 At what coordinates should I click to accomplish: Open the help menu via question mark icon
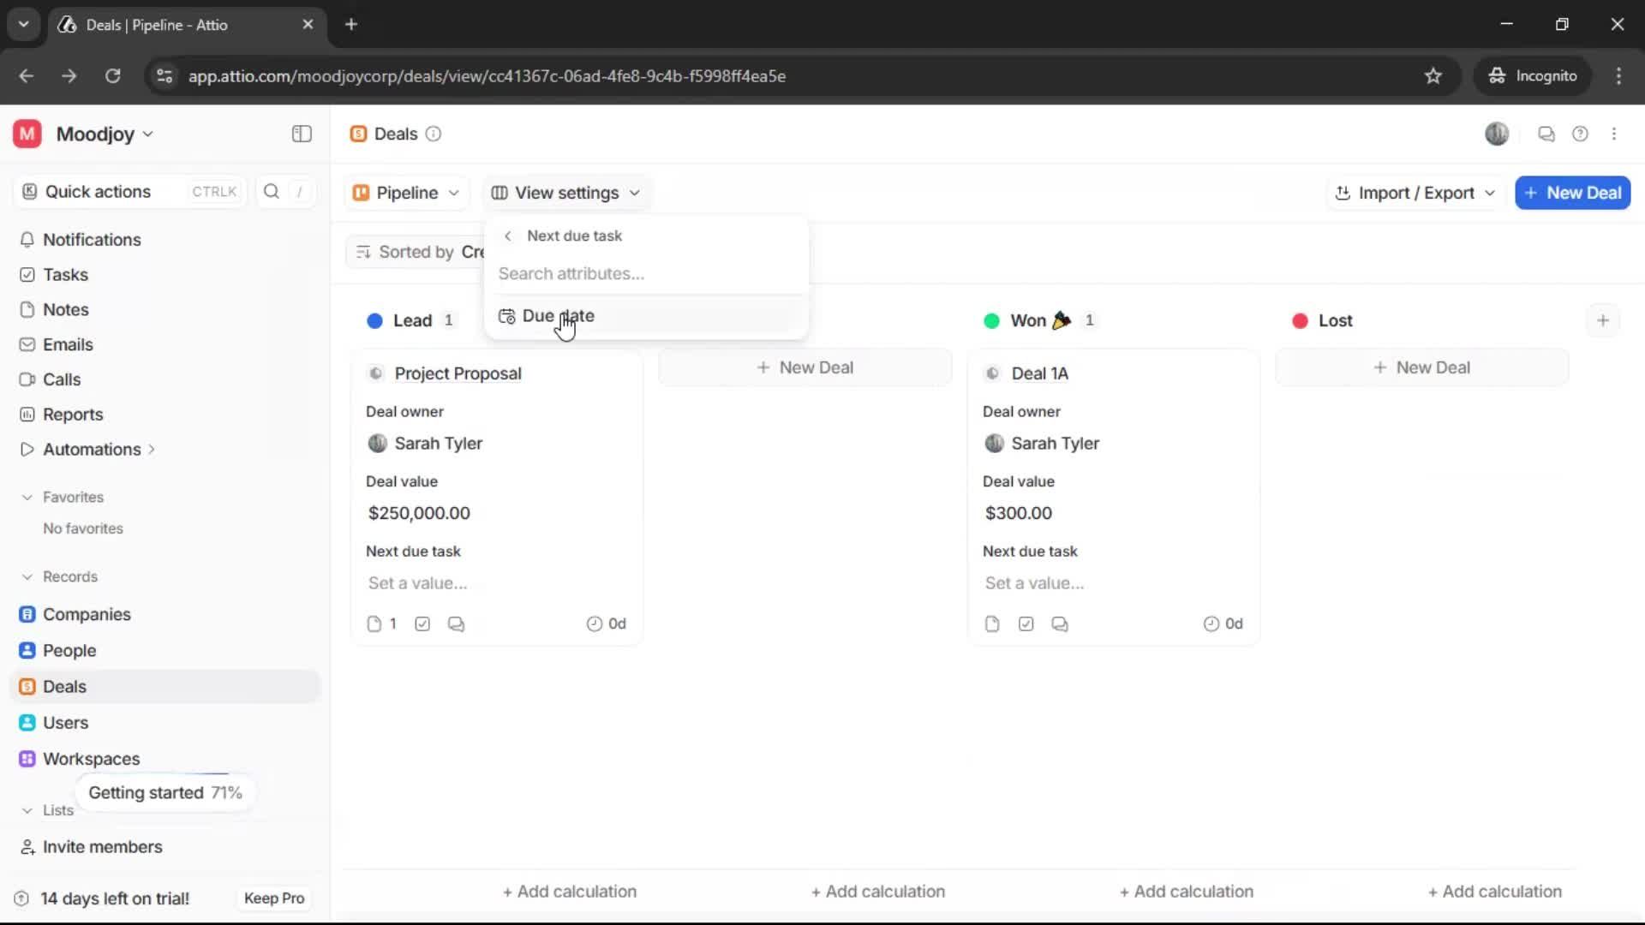pos(1581,134)
